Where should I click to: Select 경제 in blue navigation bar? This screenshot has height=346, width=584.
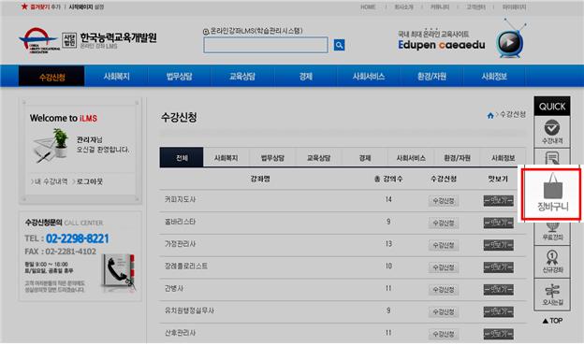tap(306, 77)
